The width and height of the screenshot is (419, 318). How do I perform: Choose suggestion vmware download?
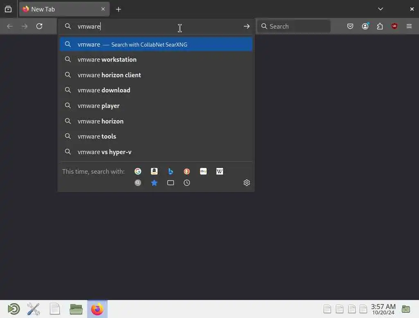pyautogui.click(x=156, y=90)
